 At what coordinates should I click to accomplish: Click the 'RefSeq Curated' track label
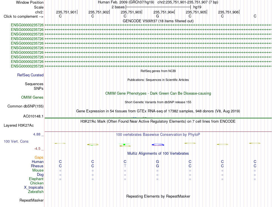click(30, 75)
